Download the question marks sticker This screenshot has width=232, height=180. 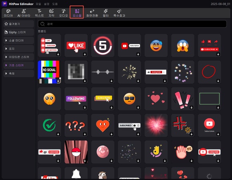pyautogui.click(x=85, y=134)
